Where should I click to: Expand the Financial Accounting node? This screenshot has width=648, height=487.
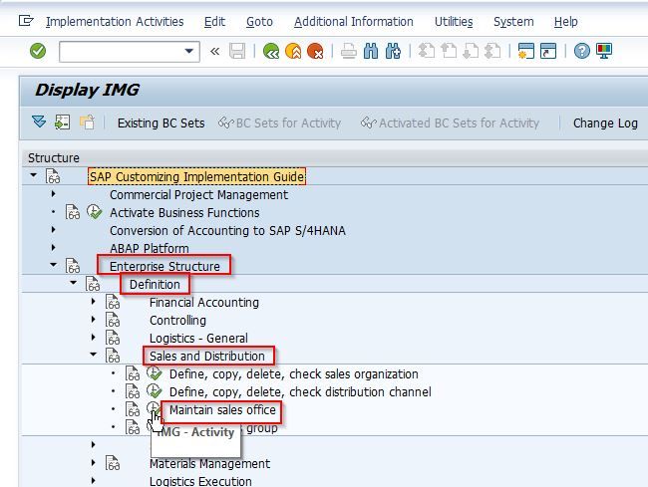click(x=94, y=302)
